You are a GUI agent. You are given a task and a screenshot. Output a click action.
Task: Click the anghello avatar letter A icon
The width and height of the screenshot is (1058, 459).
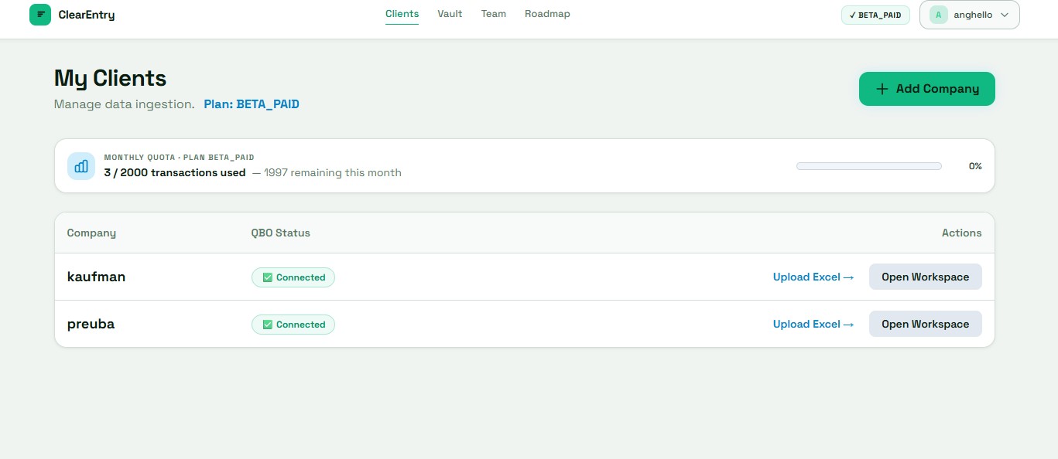point(939,15)
